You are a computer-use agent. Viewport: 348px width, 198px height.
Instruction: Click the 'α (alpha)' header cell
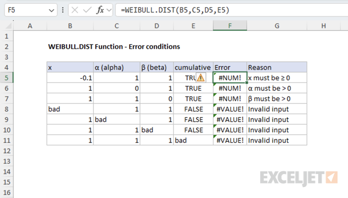117,67
